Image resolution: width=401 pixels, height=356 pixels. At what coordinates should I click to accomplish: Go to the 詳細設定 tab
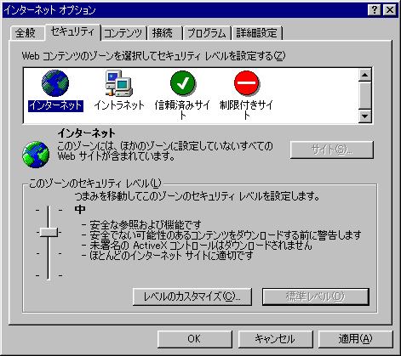tap(256, 33)
